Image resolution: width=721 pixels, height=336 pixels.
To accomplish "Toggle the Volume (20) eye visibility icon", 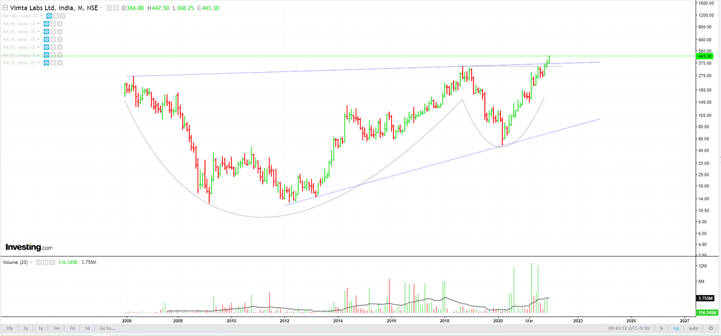I will pos(39,262).
